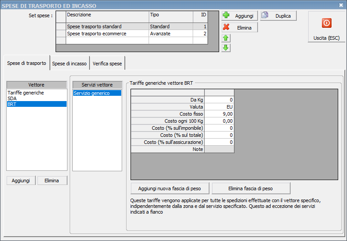Image resolution: width=347 pixels, height=241 pixels.
Task: Switch to Verifica spese tab
Action: point(107,64)
